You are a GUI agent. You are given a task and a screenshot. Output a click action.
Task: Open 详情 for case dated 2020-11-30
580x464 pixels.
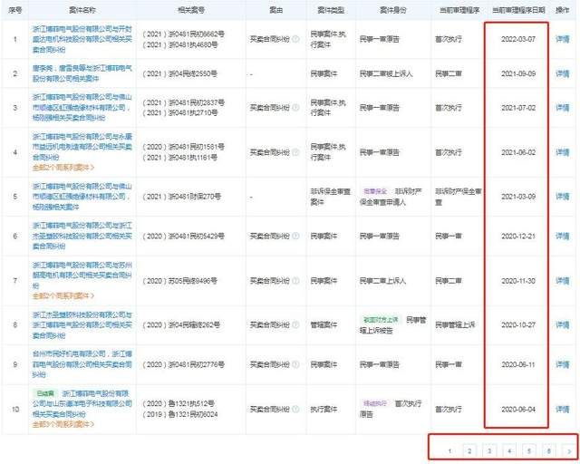pyautogui.click(x=563, y=281)
